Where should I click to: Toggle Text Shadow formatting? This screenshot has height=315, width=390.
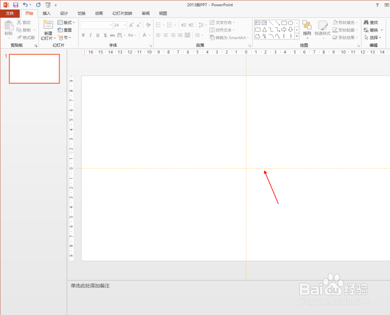[105, 35]
